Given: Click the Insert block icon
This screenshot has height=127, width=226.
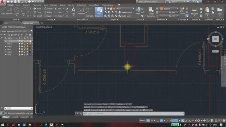Looking at the screenshot, I should 138,11.
